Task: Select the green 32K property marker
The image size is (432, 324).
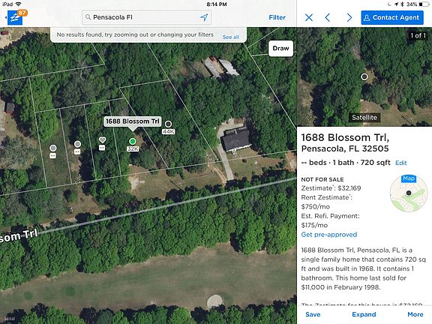Action: pyautogui.click(x=133, y=141)
